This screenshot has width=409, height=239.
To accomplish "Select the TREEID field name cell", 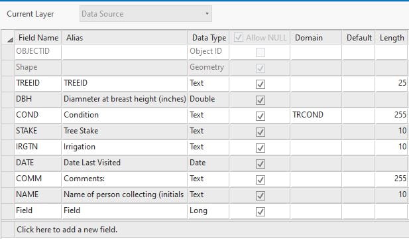I will pos(38,84).
